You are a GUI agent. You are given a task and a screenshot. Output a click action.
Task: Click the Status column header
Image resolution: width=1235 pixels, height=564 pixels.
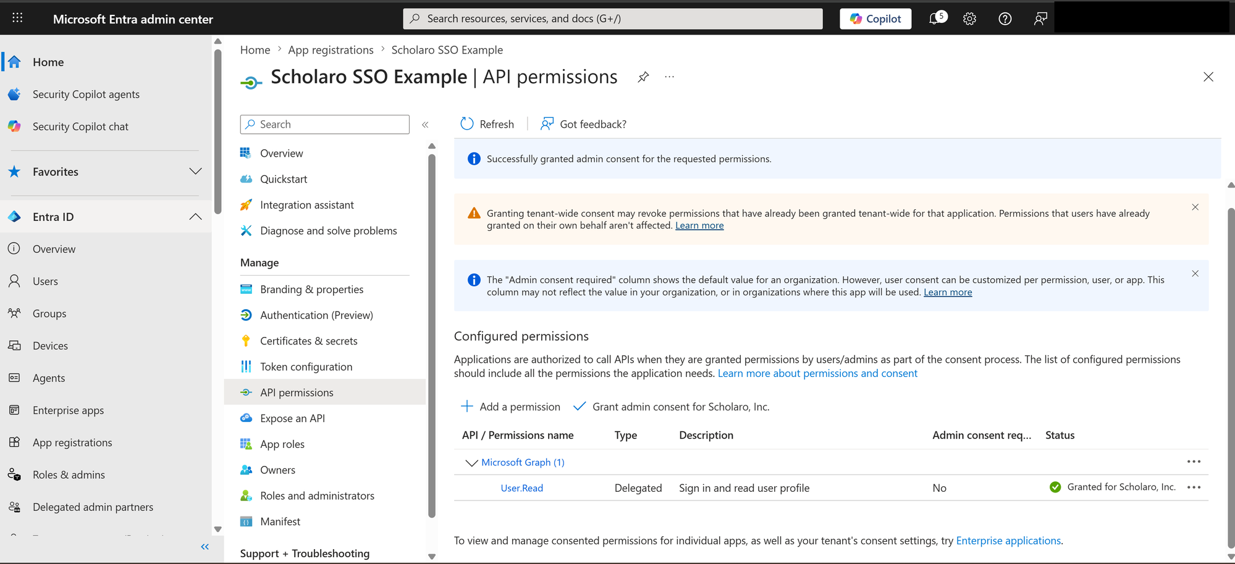(1060, 435)
